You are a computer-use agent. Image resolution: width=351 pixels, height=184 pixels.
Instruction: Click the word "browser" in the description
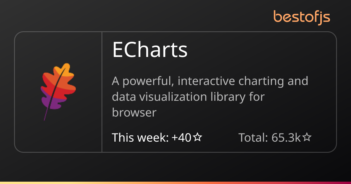(134, 112)
